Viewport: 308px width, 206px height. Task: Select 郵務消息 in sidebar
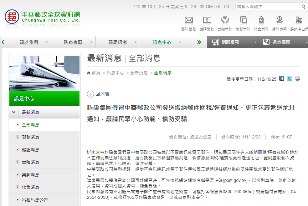point(30,137)
